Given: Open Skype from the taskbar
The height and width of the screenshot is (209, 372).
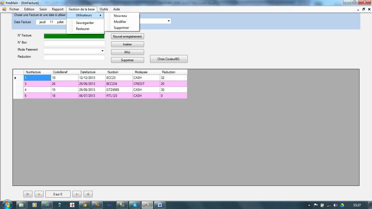Looking at the screenshot, I should coord(135,205).
